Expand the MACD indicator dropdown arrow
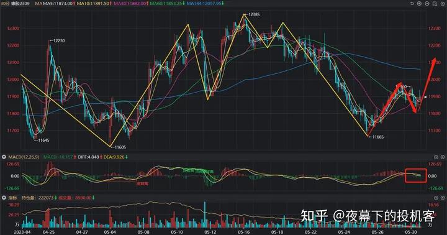 click(4, 157)
